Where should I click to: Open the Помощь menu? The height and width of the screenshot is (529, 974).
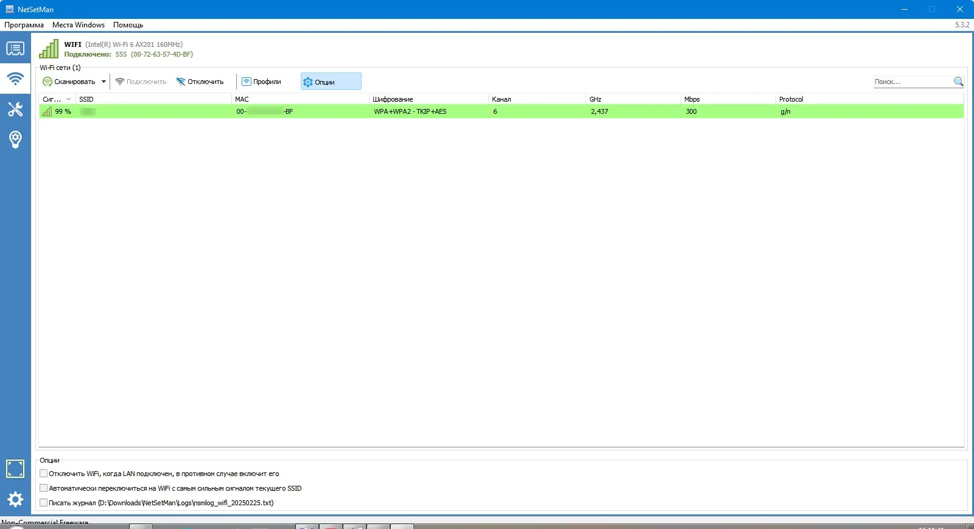(x=128, y=25)
